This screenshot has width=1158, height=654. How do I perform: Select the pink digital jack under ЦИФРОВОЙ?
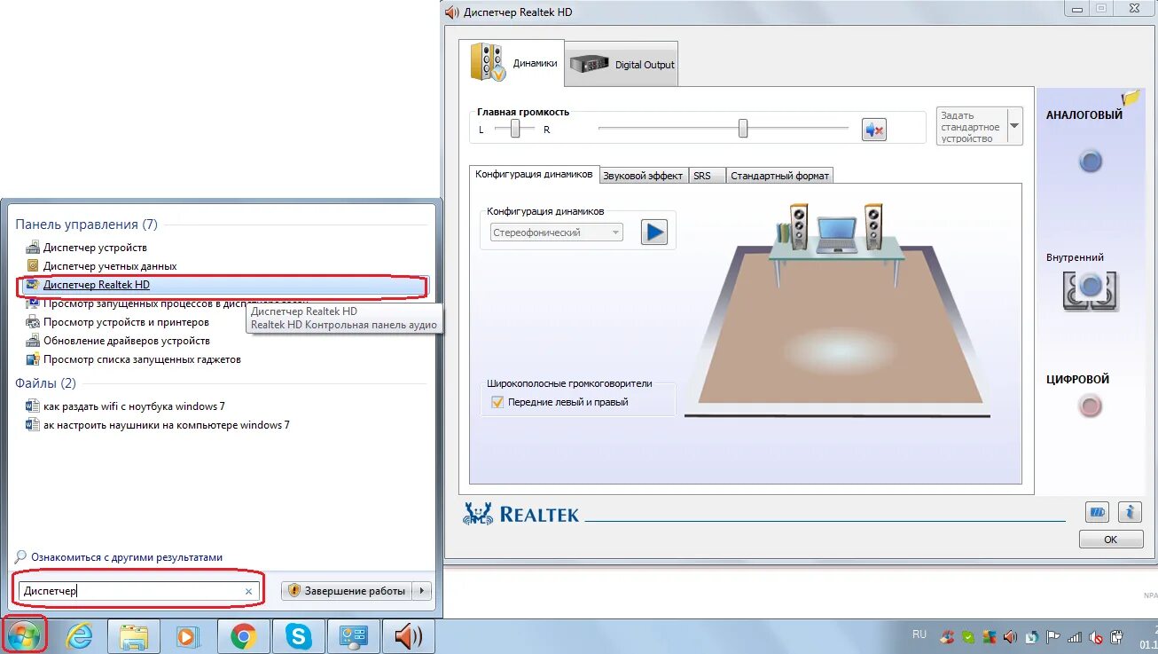(1090, 406)
